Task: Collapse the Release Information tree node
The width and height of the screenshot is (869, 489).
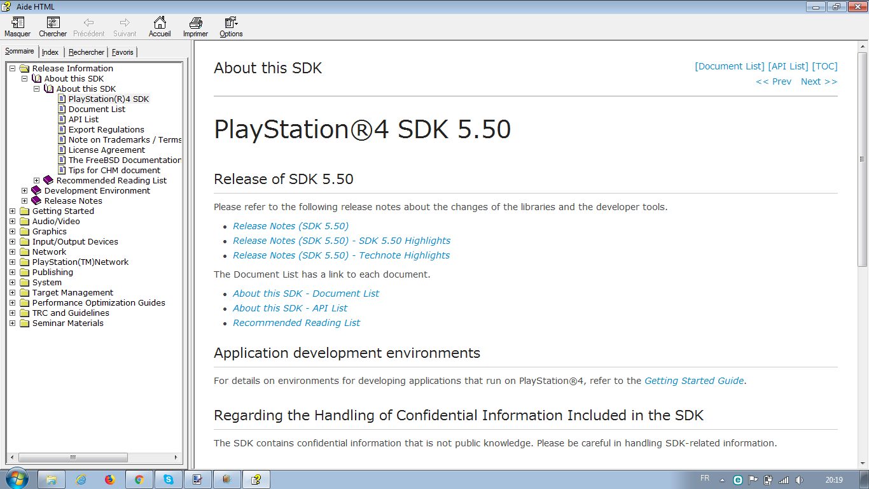Action: 12,68
